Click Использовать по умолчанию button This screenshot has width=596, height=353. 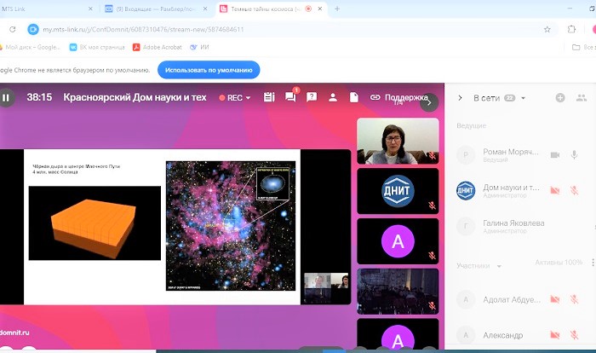coord(209,69)
